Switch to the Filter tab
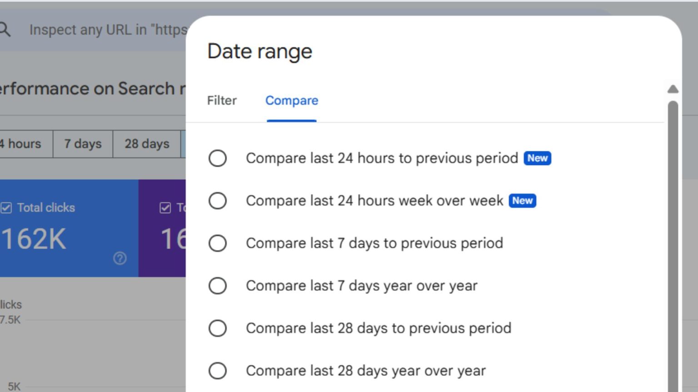This screenshot has width=698, height=392. point(221,101)
